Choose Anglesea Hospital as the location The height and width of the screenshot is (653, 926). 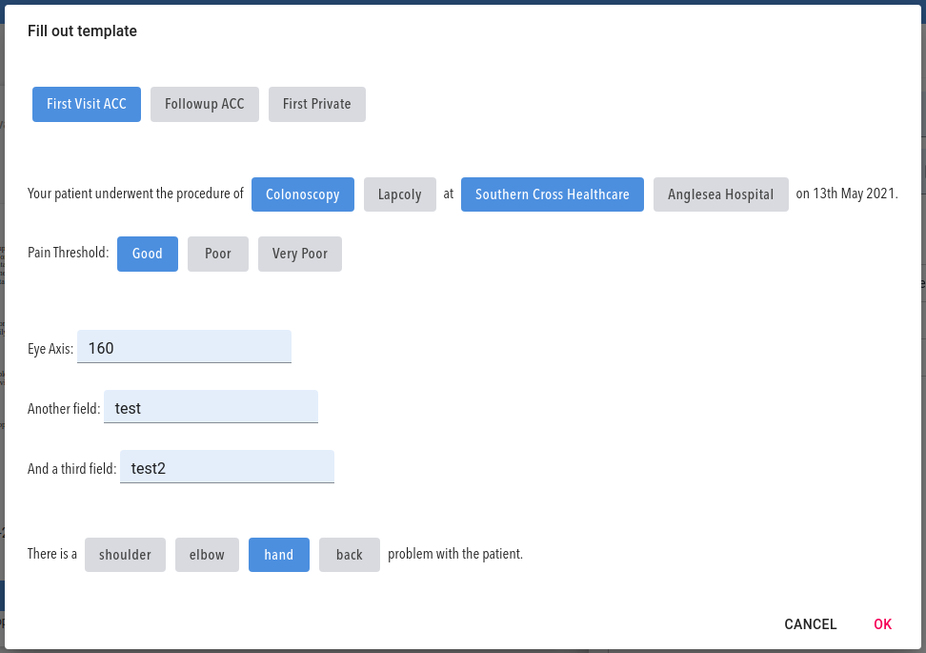(720, 194)
